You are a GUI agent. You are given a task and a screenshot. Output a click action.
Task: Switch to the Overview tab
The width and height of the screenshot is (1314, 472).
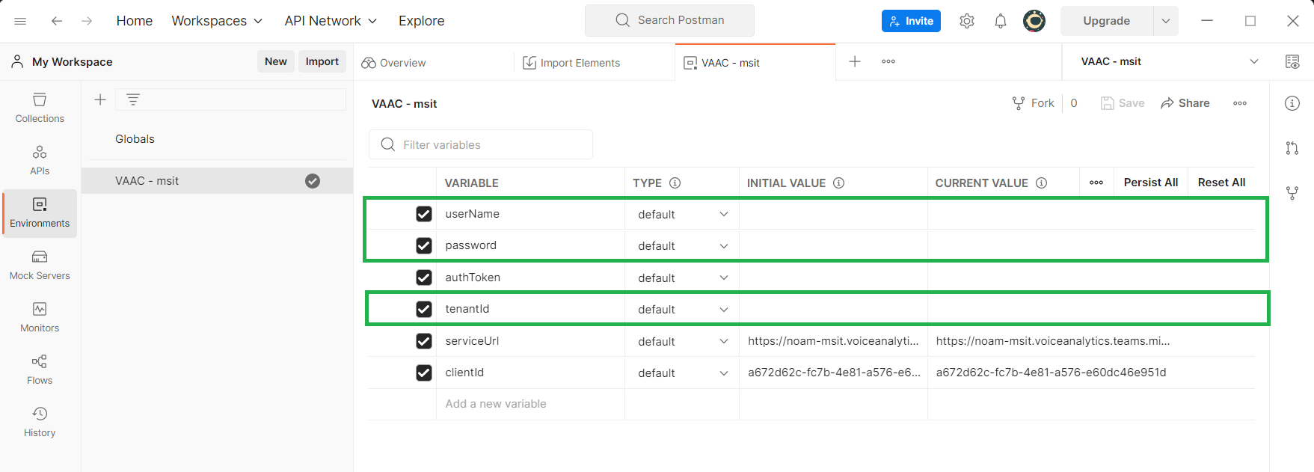click(x=394, y=63)
